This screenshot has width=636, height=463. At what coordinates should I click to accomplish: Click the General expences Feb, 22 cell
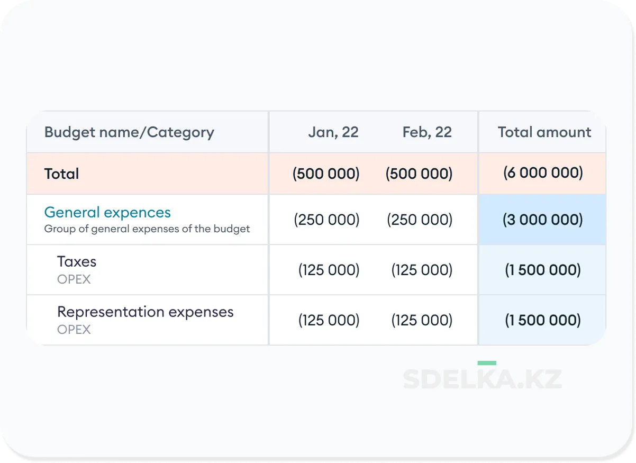click(x=420, y=220)
